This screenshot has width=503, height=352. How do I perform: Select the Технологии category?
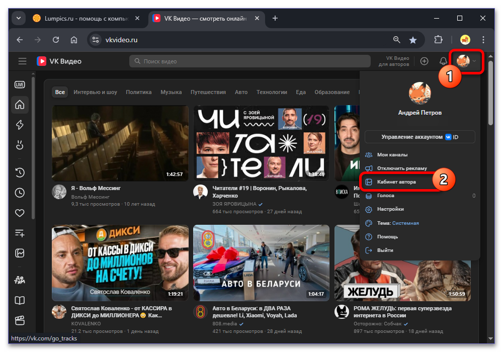pos(272,92)
